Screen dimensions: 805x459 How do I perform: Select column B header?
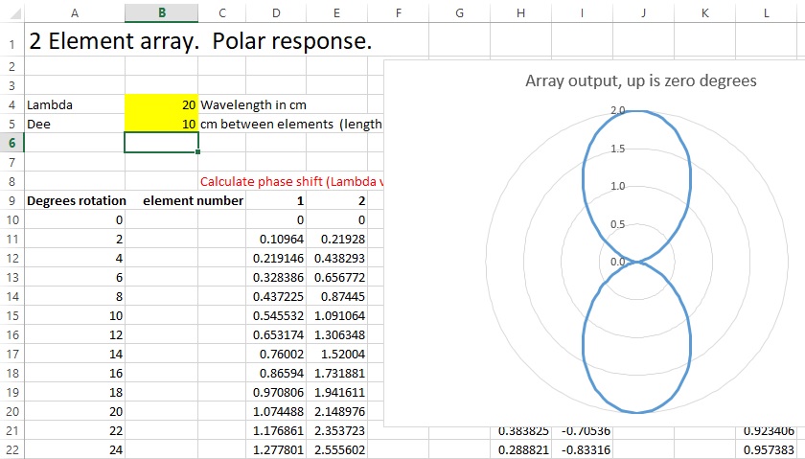point(162,13)
